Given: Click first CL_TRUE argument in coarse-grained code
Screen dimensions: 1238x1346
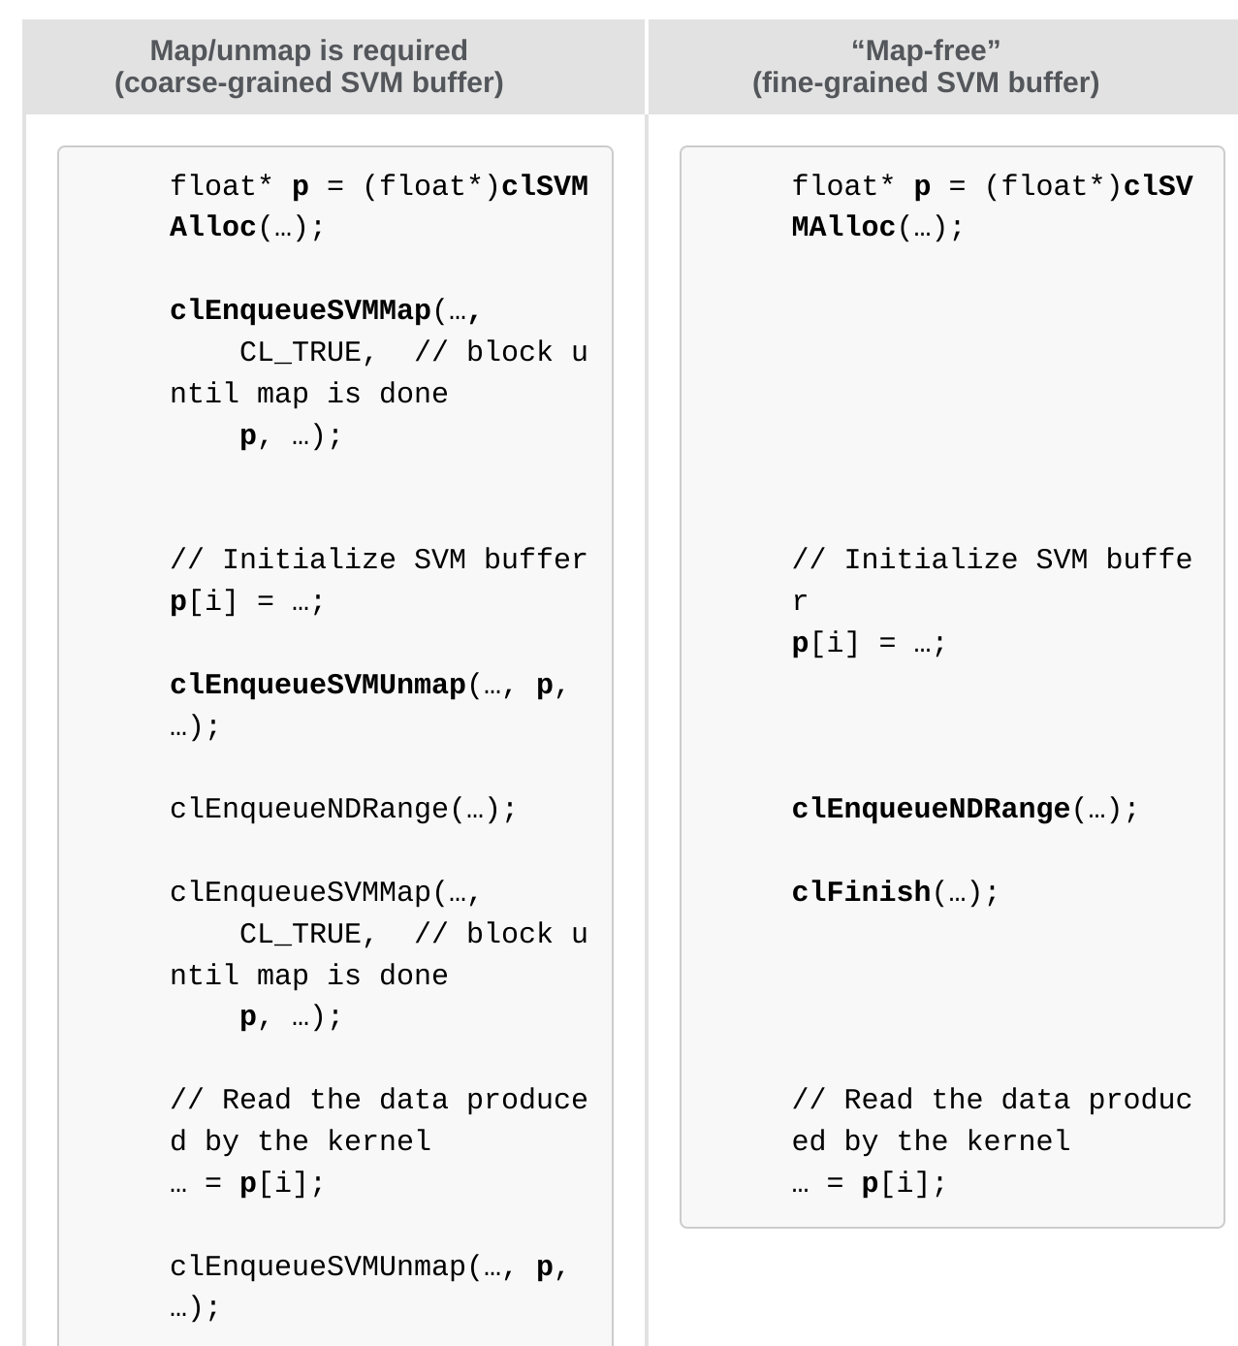Looking at the screenshot, I should pos(301,352).
